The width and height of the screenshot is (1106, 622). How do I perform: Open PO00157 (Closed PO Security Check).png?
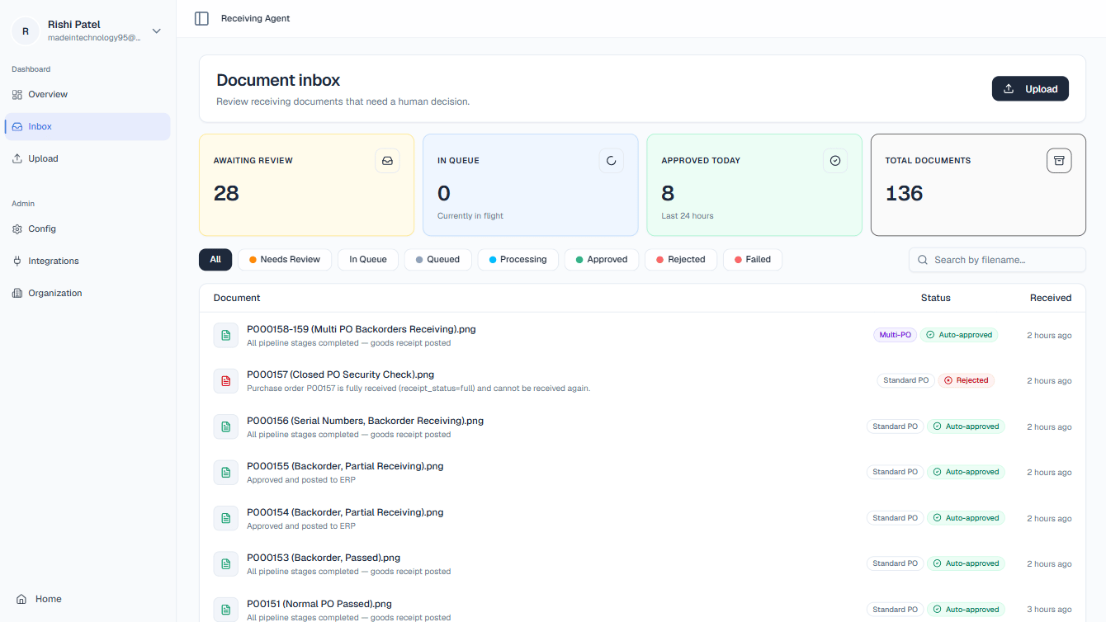click(340, 375)
